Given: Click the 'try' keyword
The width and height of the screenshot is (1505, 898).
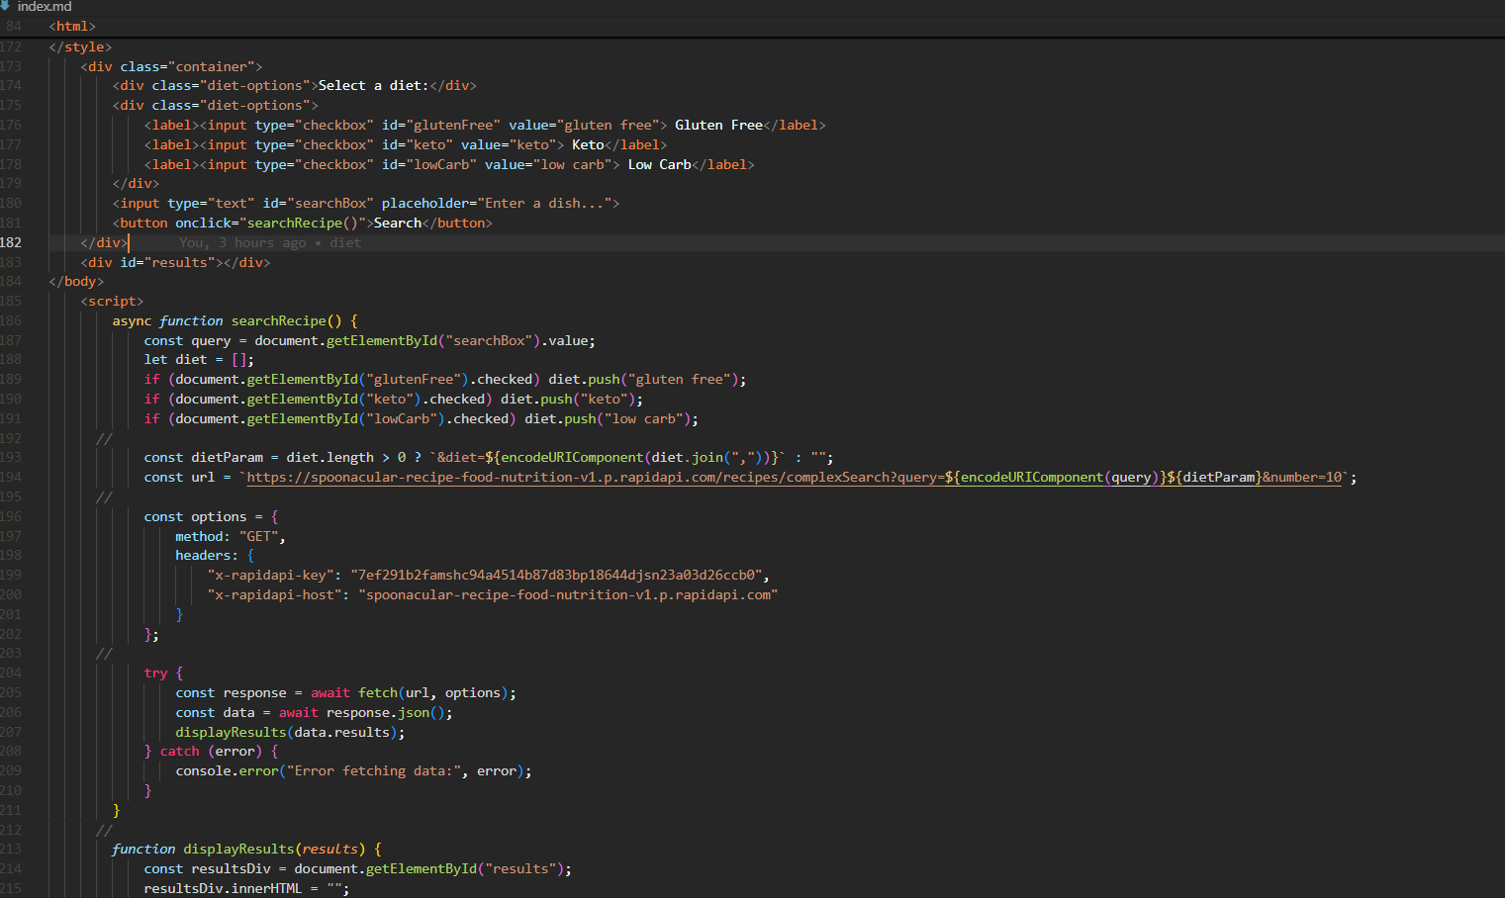Looking at the screenshot, I should tap(155, 673).
